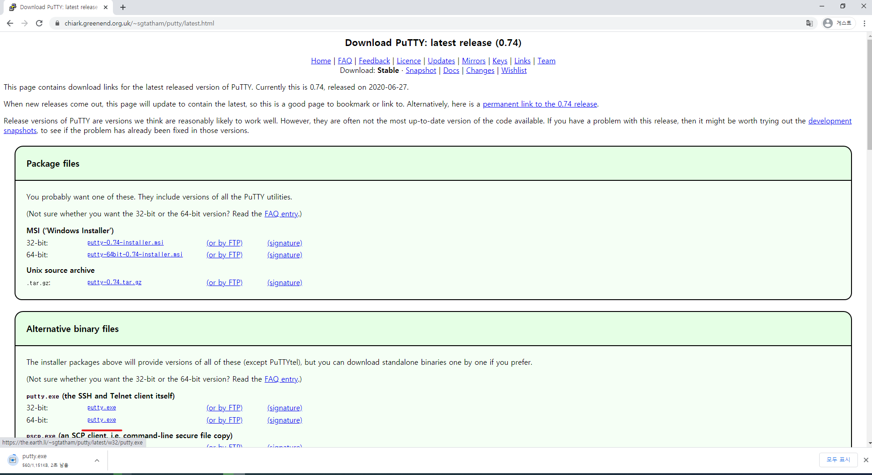Download the 32-bit putty.exe binary

(102, 408)
